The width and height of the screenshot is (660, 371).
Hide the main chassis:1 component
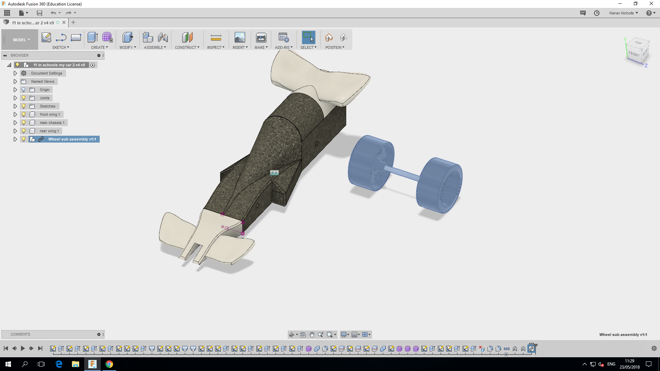pos(24,123)
